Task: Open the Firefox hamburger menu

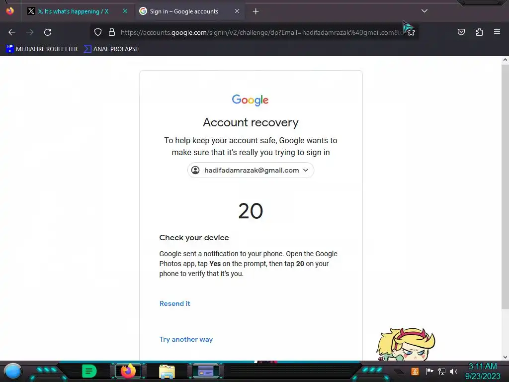Action: 497,32
